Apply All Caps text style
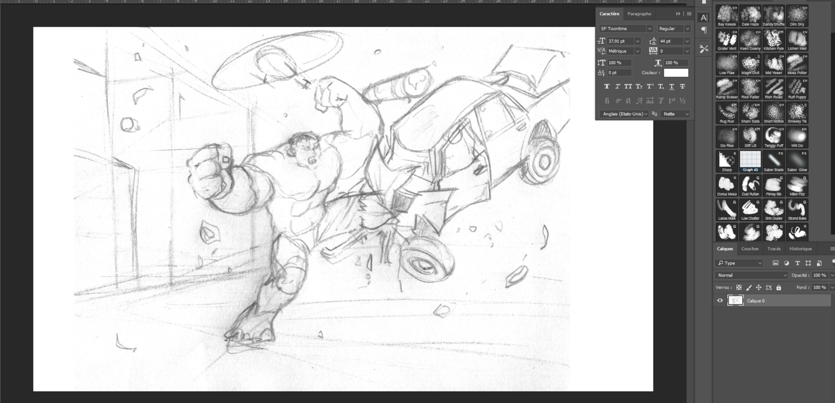Viewport: 835px width, 403px height. point(628,87)
